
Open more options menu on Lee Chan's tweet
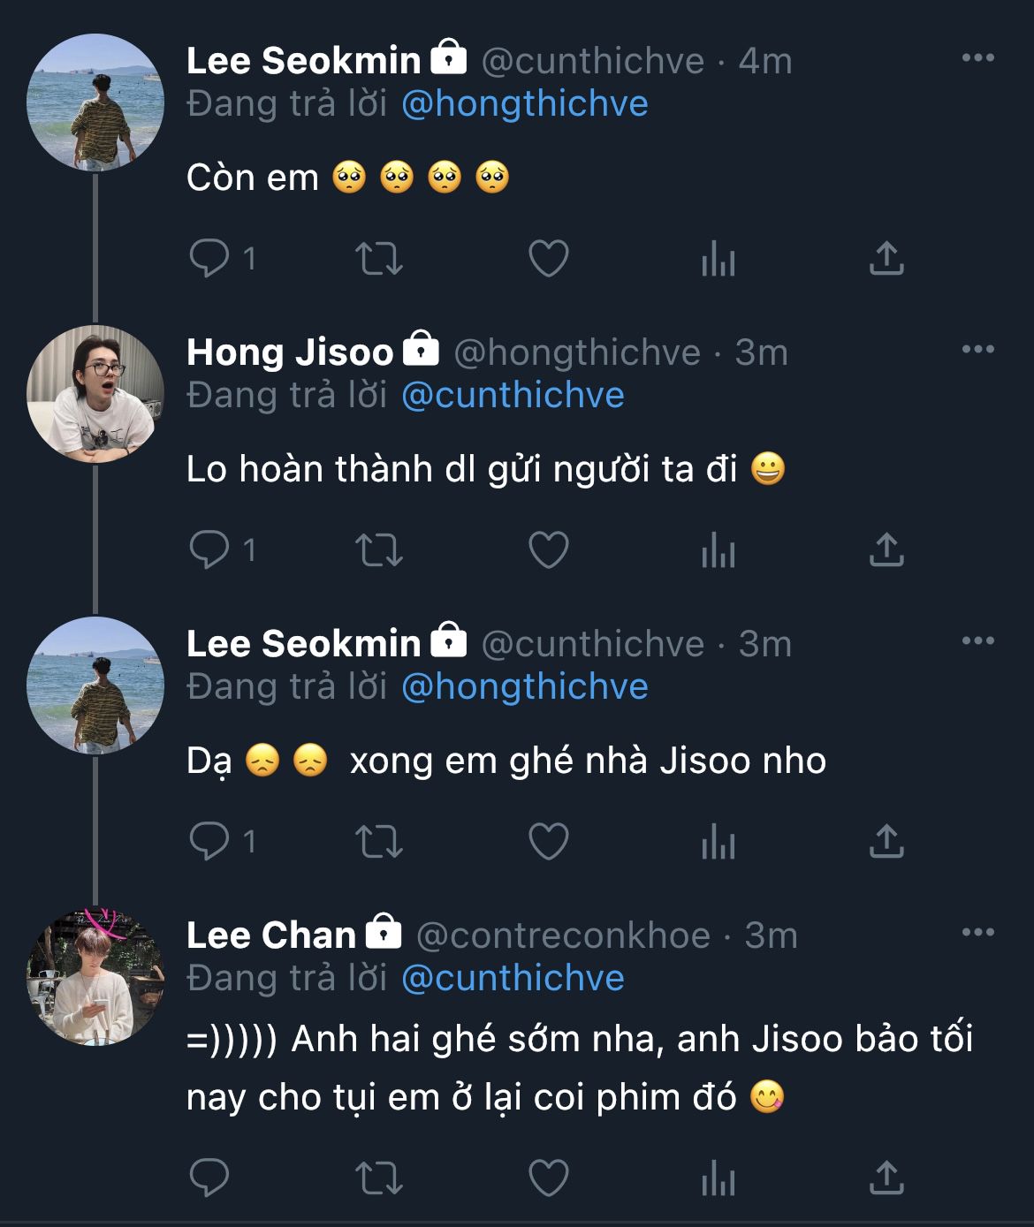977,933
